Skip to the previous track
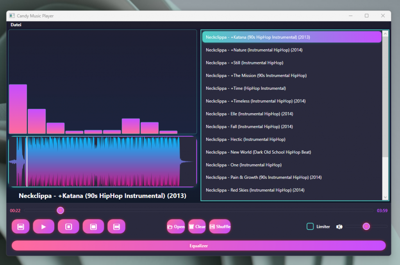The image size is (400, 265). 21,226
